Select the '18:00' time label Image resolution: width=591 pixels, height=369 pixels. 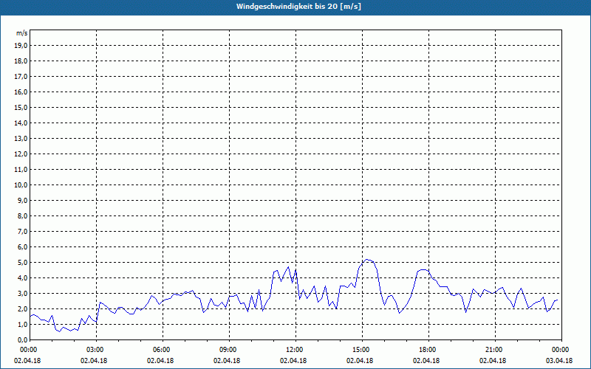(x=429, y=350)
